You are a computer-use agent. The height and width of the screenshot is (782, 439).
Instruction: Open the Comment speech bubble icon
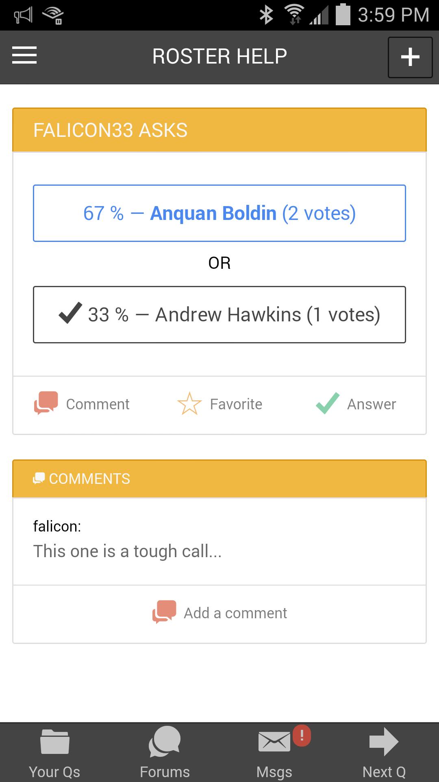coord(46,403)
